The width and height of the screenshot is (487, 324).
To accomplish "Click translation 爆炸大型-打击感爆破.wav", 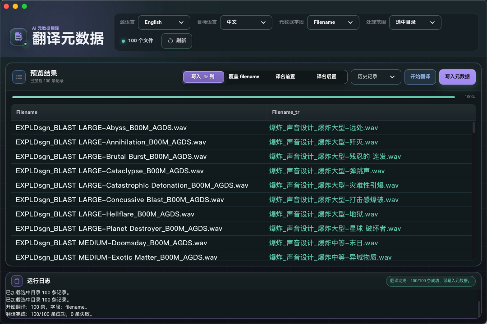I will pos(334,200).
